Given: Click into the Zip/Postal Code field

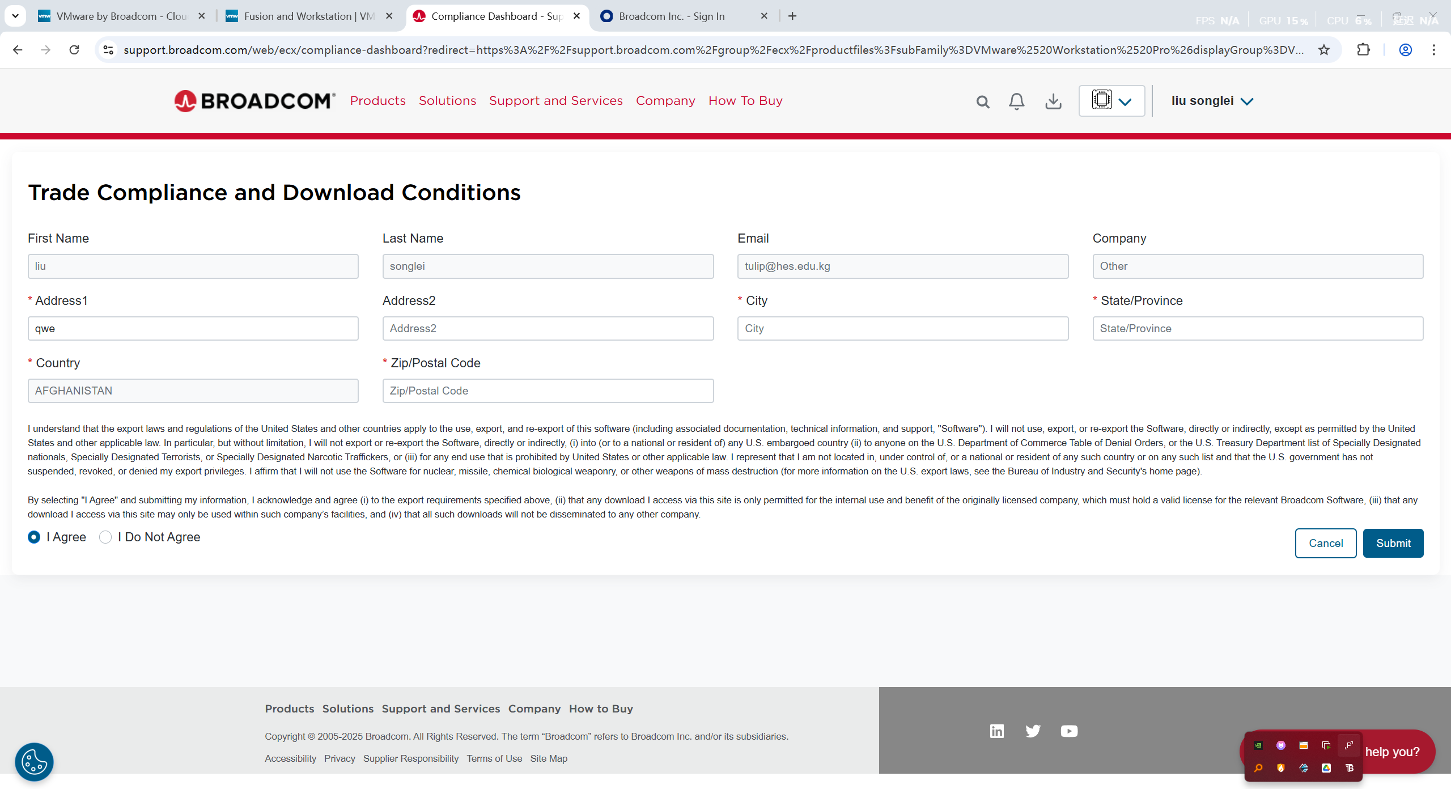Looking at the screenshot, I should tap(548, 391).
